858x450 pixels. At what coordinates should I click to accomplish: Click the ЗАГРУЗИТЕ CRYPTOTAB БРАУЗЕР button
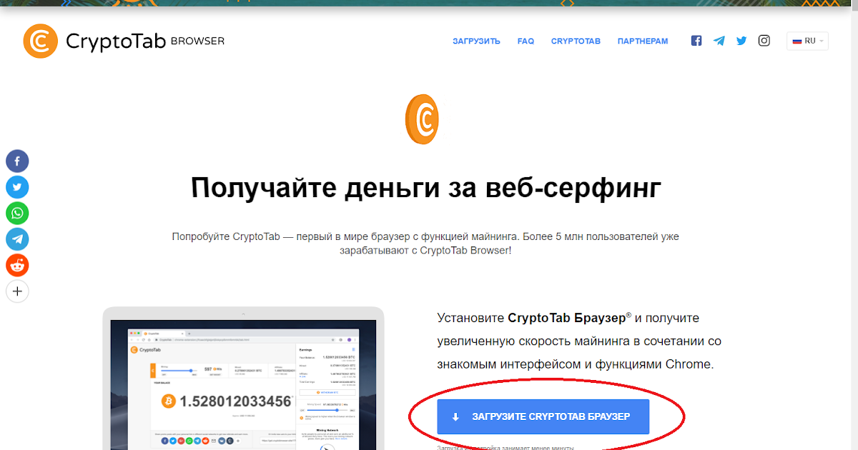pyautogui.click(x=543, y=416)
